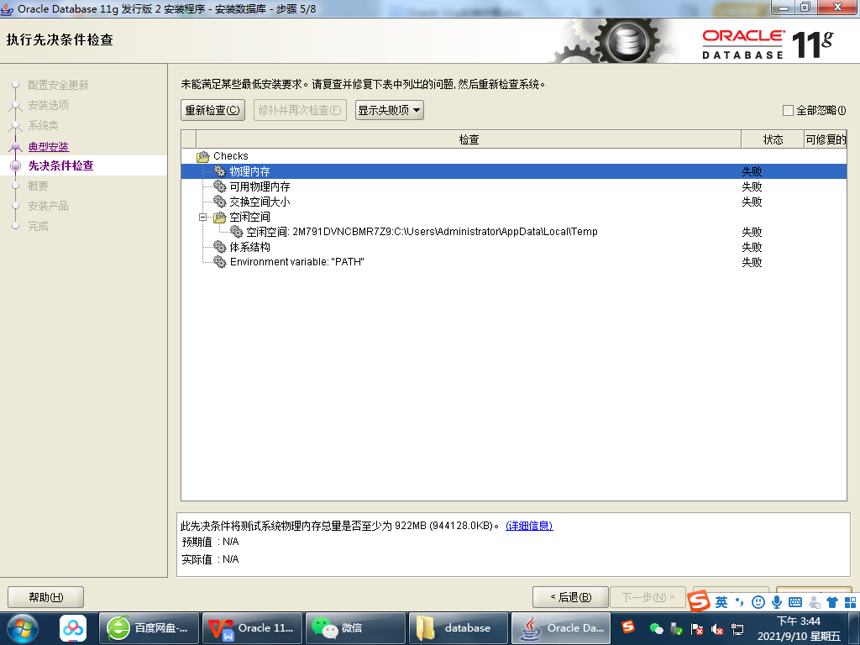This screenshot has width=860, height=645.
Task: Select Environment variable "PATH" row
Action: [x=514, y=262]
